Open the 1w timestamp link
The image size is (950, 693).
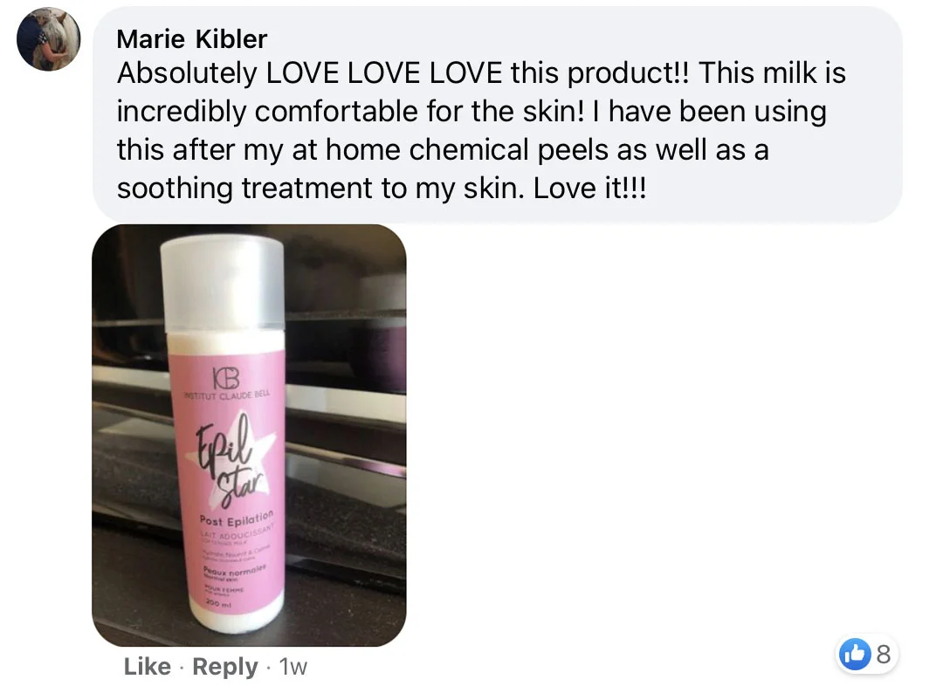click(x=293, y=667)
